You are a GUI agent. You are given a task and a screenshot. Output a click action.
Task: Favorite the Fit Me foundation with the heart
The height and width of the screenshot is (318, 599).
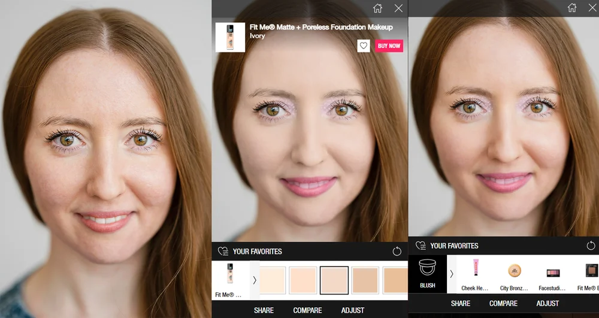pos(364,46)
